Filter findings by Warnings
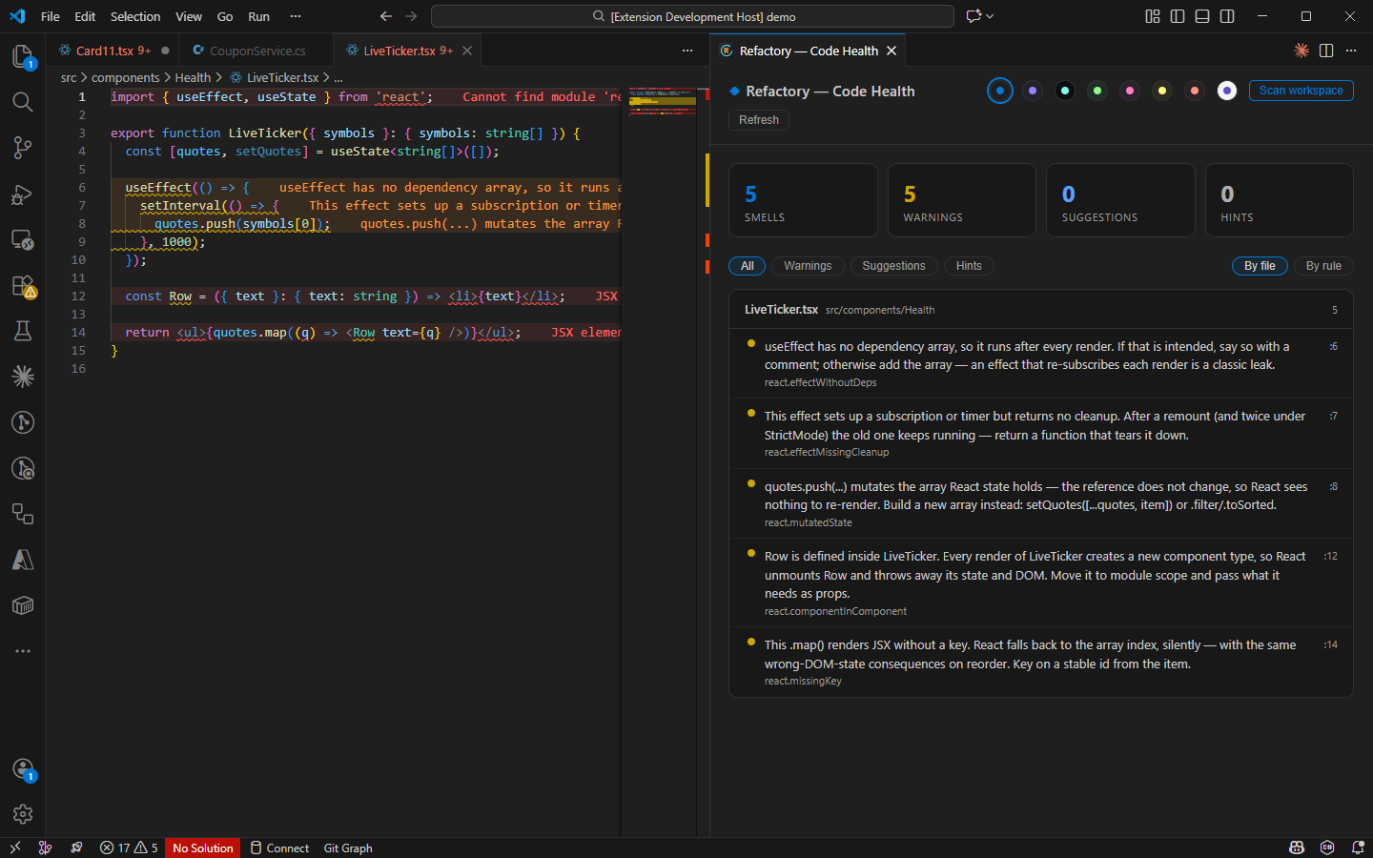Image resolution: width=1373 pixels, height=858 pixels. pos(808,266)
